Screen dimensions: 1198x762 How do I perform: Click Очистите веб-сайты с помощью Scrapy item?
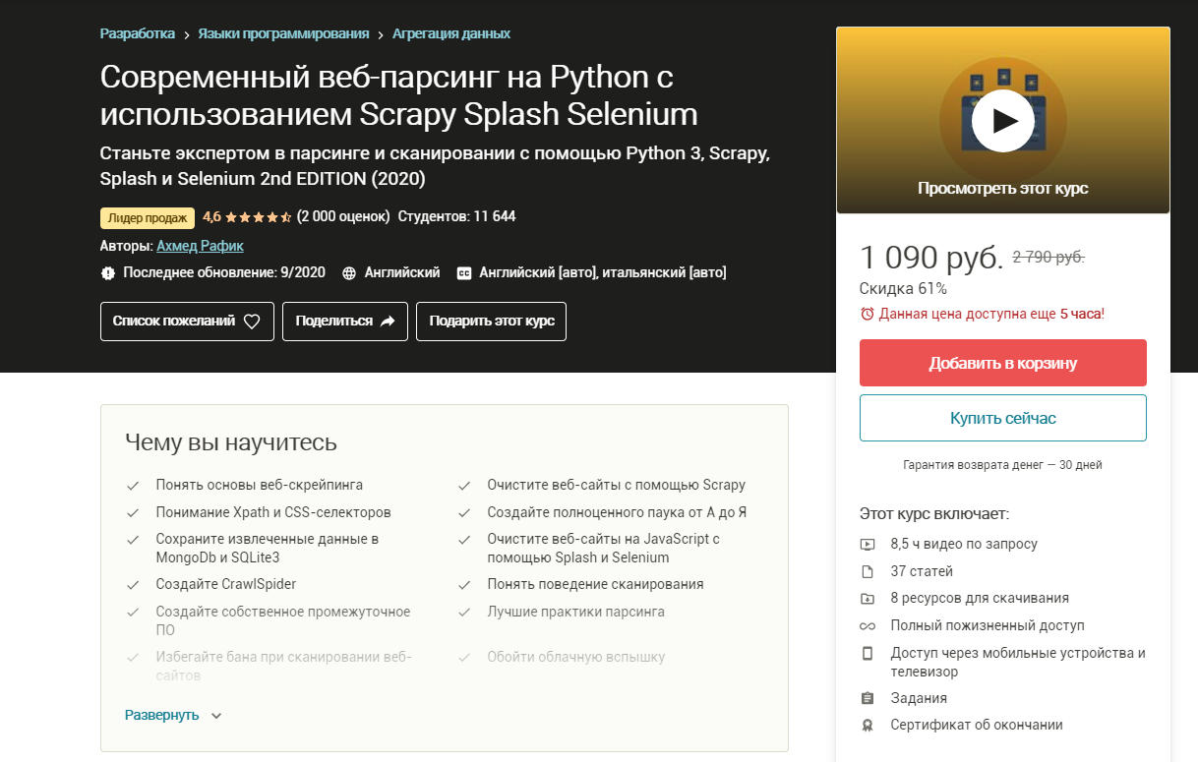coord(617,485)
